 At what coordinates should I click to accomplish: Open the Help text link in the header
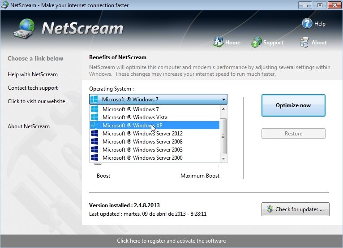point(320,24)
